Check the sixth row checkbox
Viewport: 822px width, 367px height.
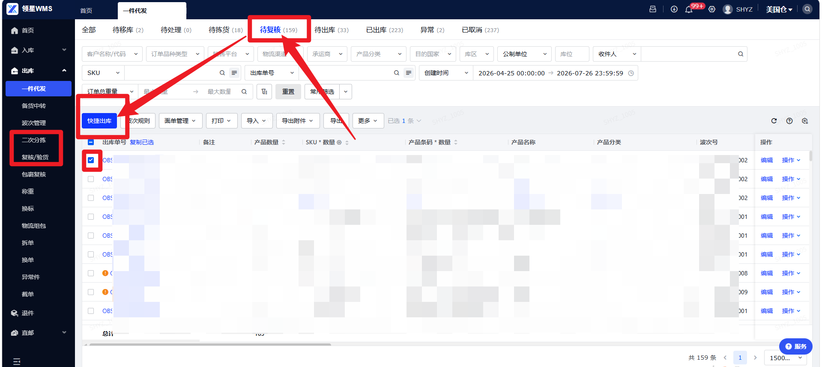tap(91, 254)
